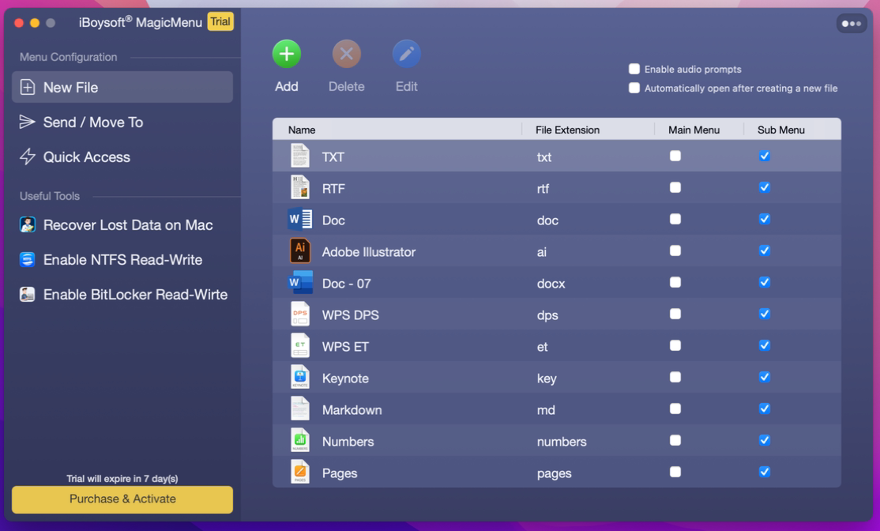Click the Word icon in Doc row

pos(299,219)
